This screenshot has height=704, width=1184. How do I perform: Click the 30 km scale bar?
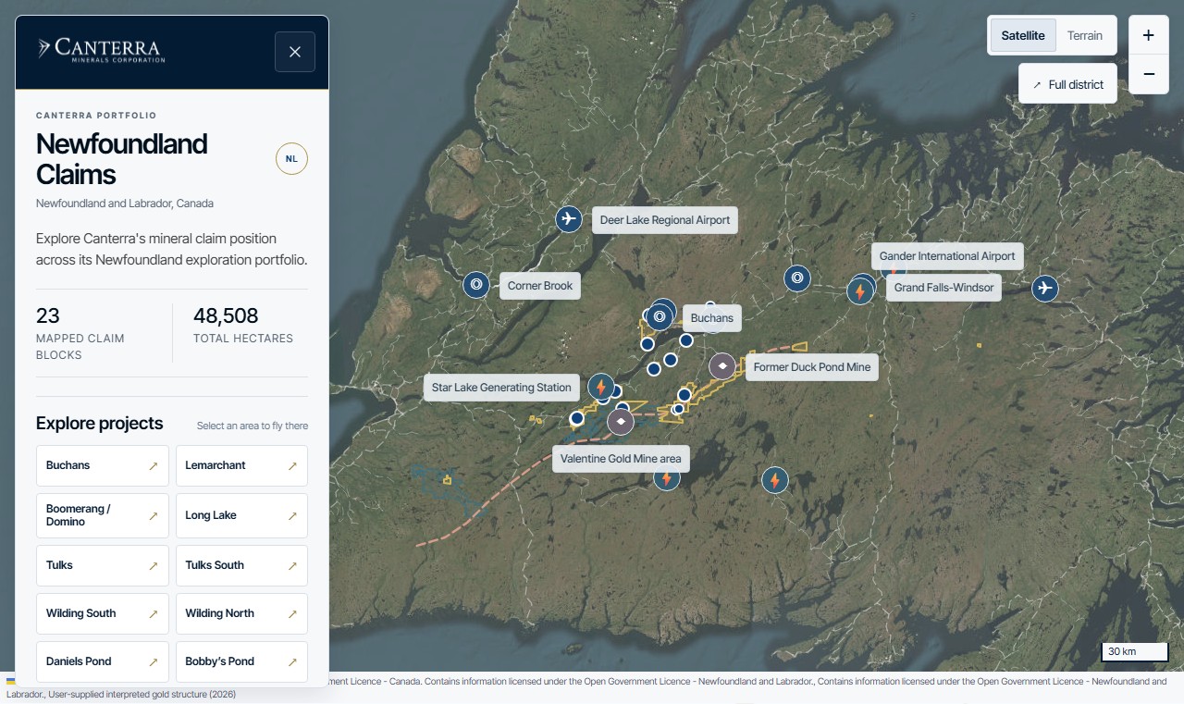[x=1134, y=651]
